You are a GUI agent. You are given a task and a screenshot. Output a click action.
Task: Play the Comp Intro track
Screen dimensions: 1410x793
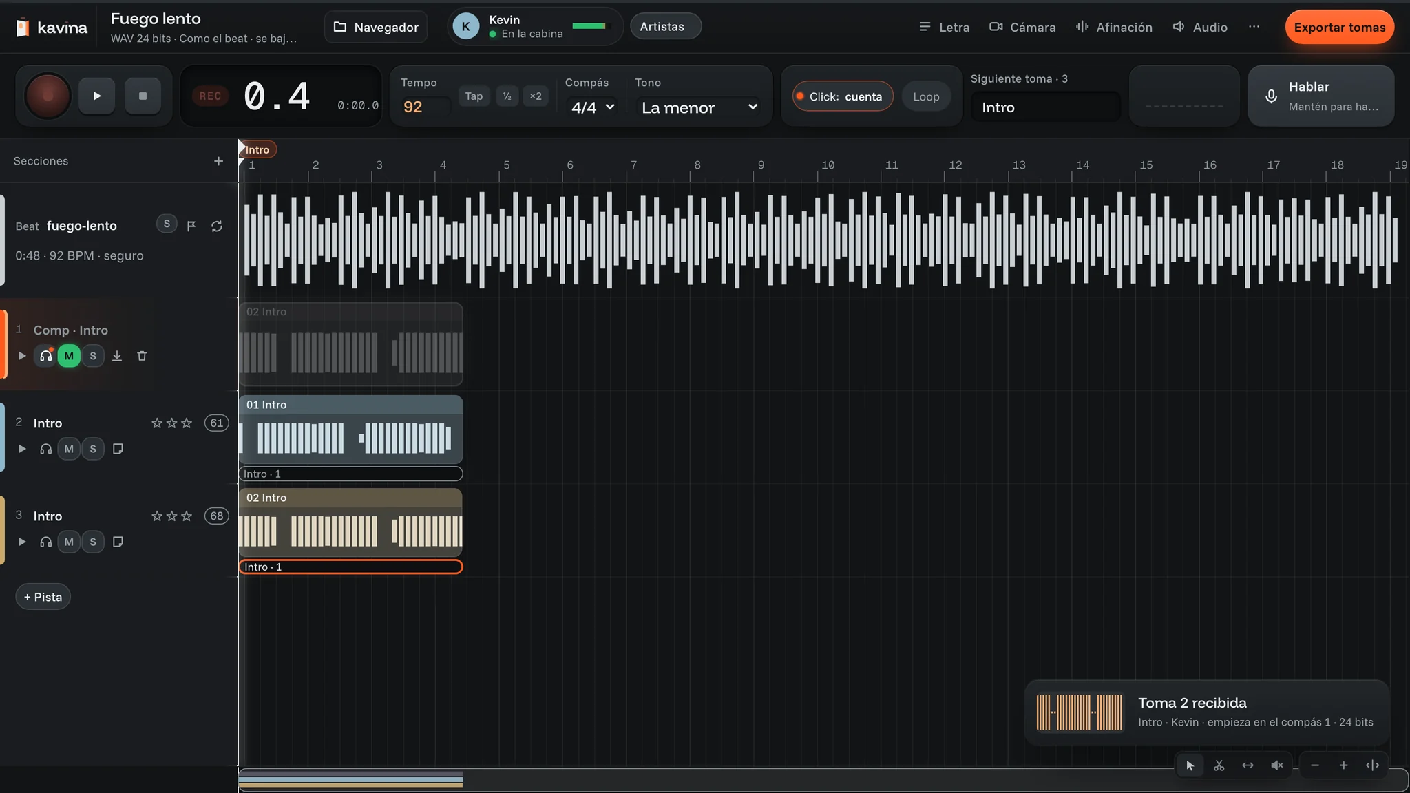point(22,356)
